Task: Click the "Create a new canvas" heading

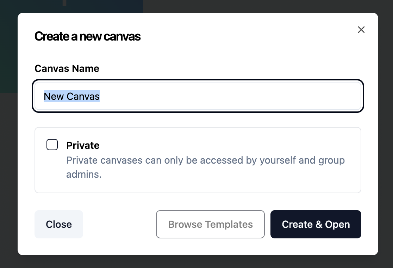Action: click(x=87, y=36)
